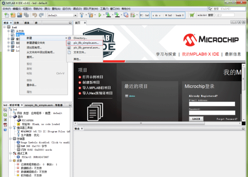Click the Redo arrow icon
This screenshot has height=177, width=248.
point(41,15)
